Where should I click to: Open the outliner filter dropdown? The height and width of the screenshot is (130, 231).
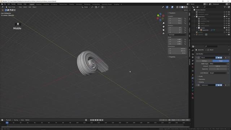coord(225,7)
